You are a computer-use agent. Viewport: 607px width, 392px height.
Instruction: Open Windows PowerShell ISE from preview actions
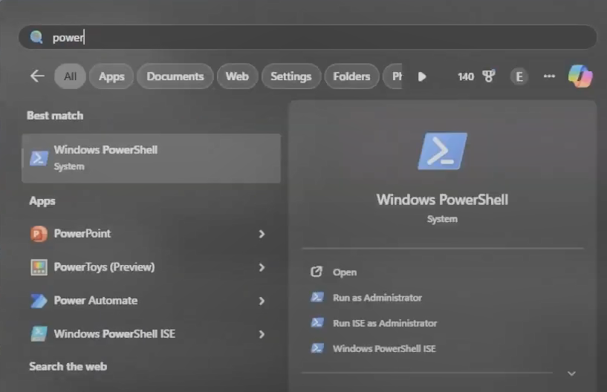coord(384,349)
